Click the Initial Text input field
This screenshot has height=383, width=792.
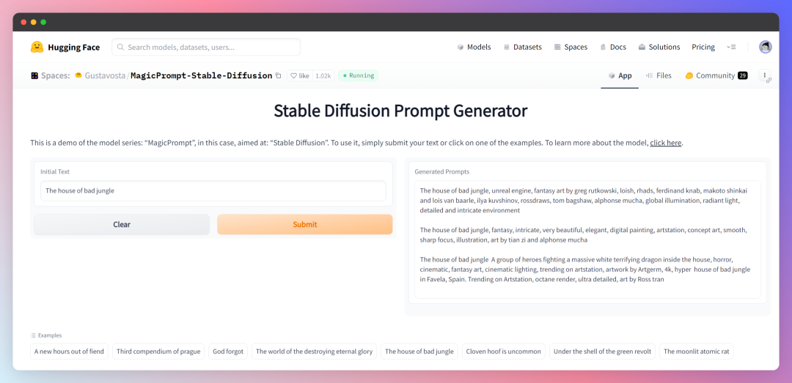213,190
